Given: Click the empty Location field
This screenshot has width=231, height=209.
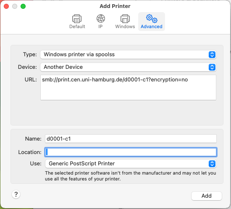Looking at the screenshot, I should tap(131, 152).
